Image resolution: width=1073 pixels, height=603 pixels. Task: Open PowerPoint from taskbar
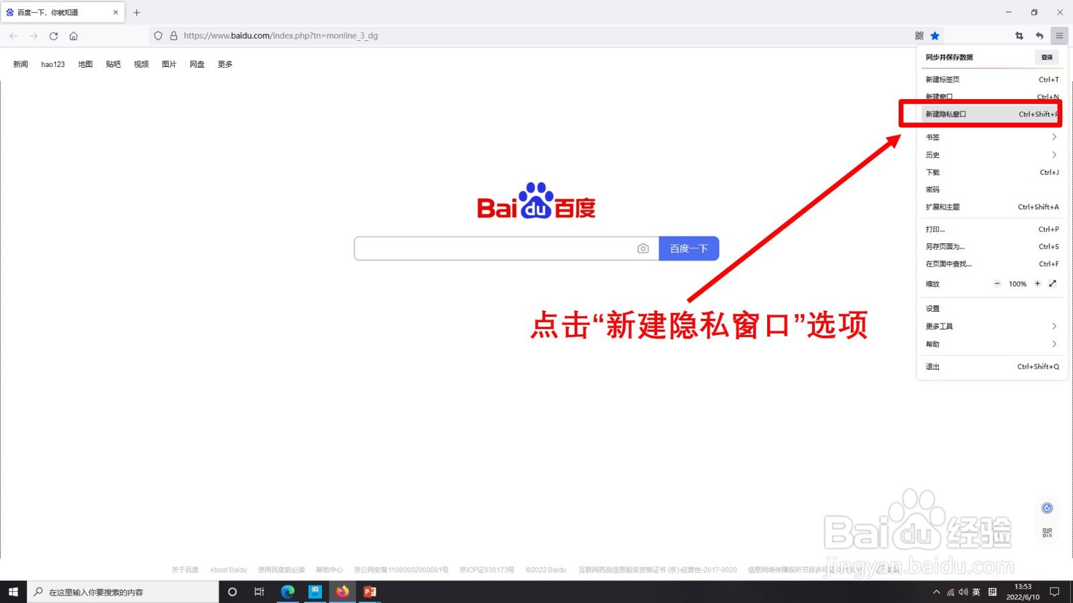370,592
